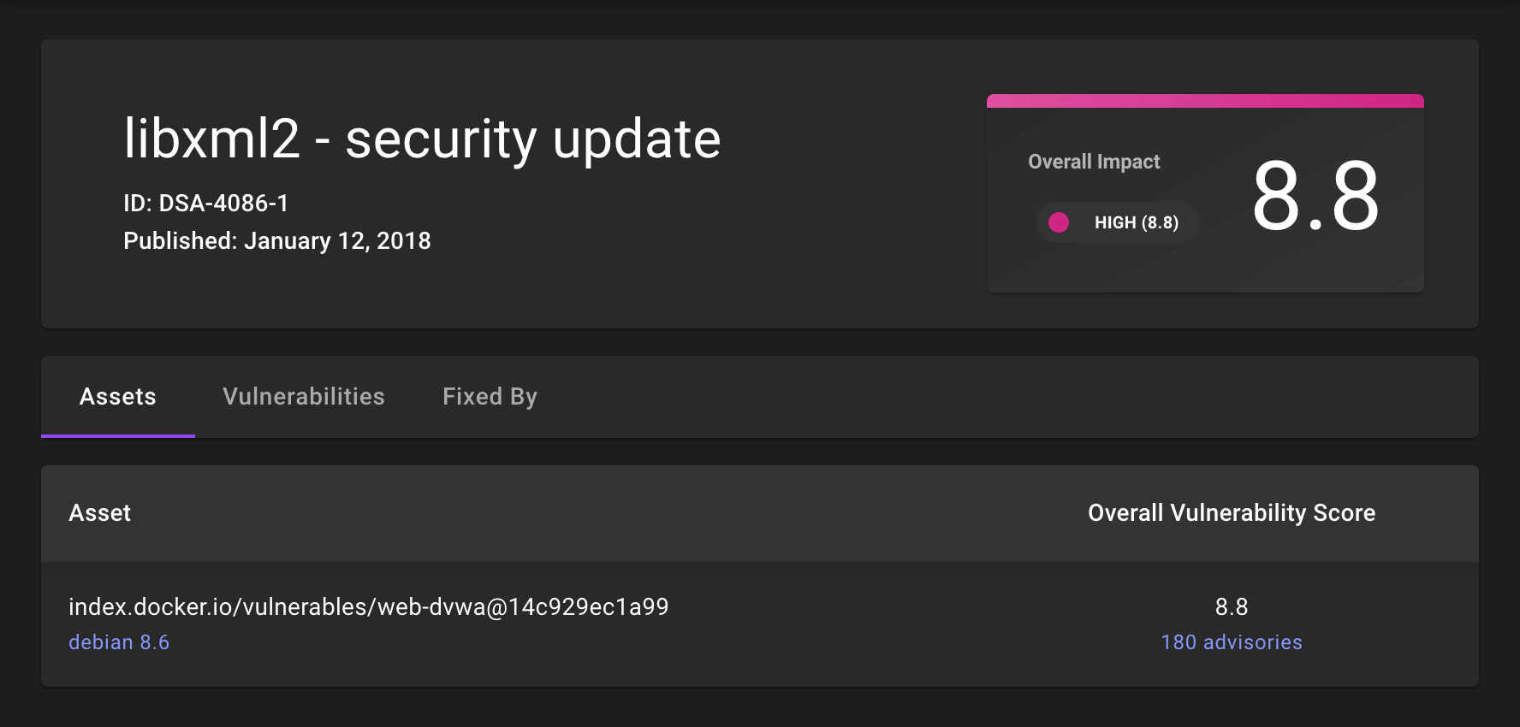Click the Overall Impact label
Image resolution: width=1520 pixels, height=727 pixels.
click(x=1094, y=161)
